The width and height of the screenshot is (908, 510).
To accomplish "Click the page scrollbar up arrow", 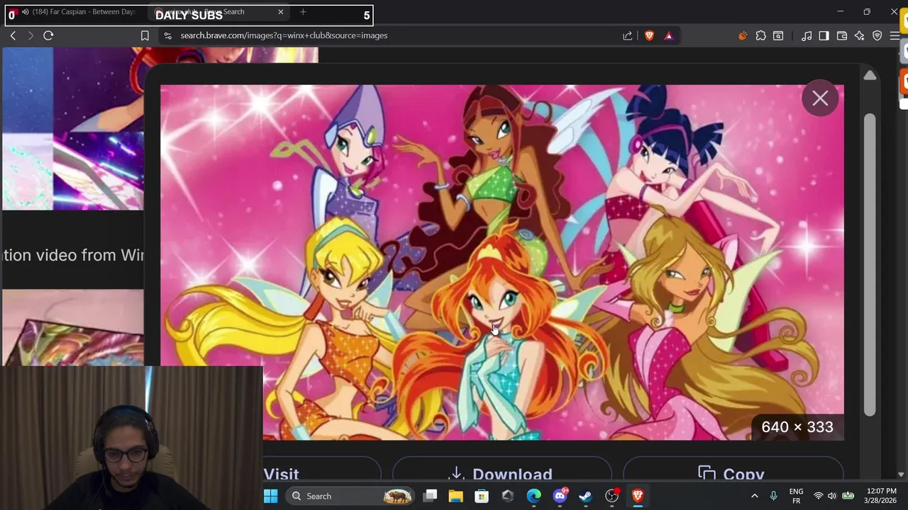I will pos(870,76).
